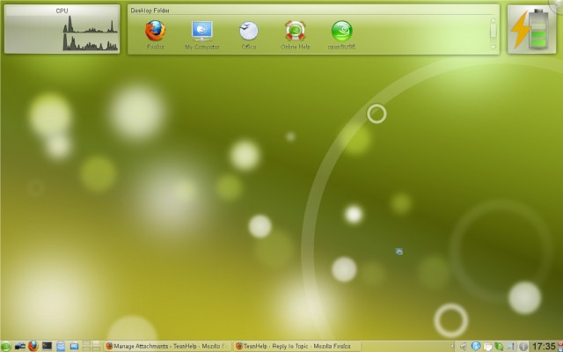Launch the Office shortcut

(x=249, y=32)
